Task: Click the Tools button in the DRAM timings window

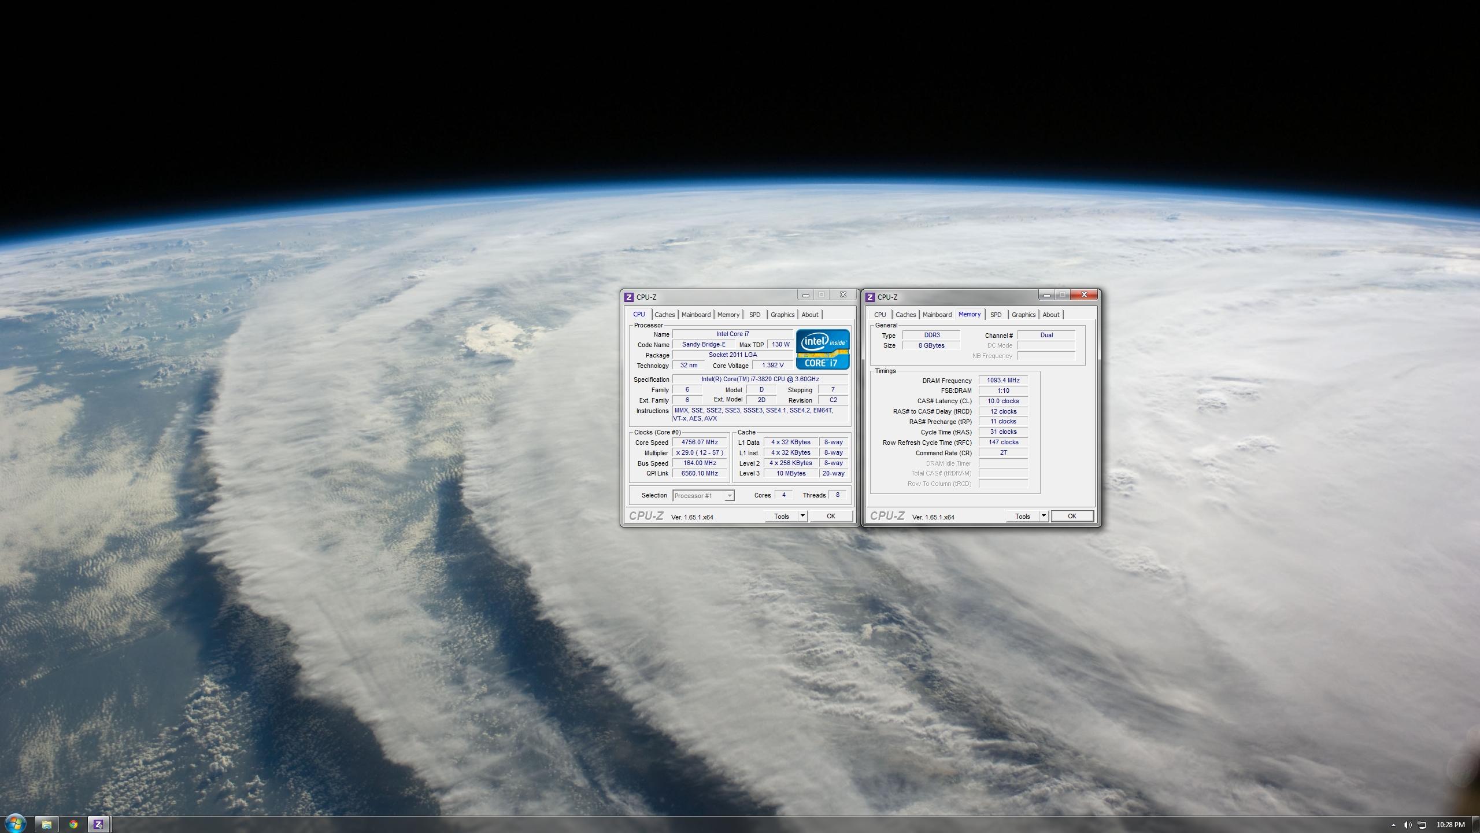Action: point(1023,517)
